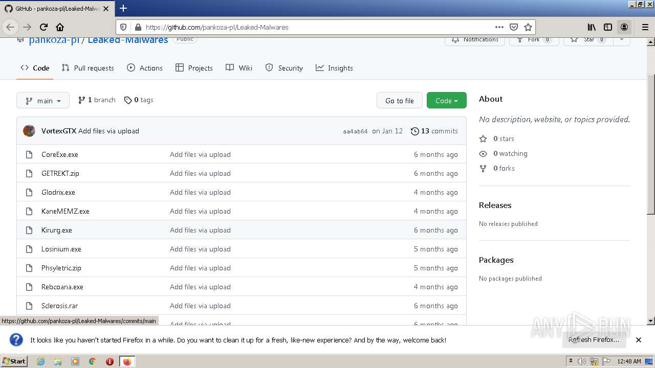Viewport: 655px width, 368px height.
Task: Click the padlock site info icon
Action: coord(137,27)
